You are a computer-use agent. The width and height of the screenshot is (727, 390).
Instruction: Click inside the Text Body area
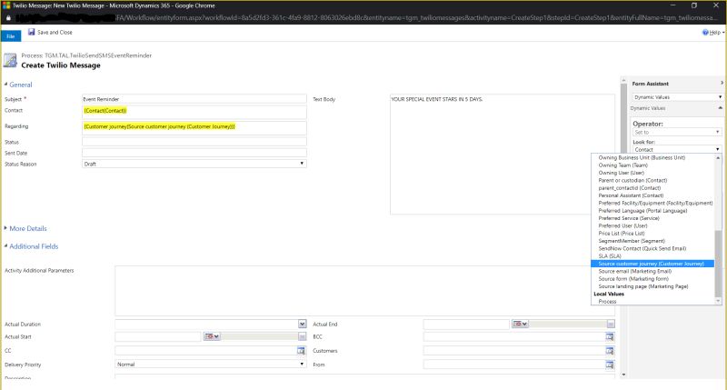point(503,155)
